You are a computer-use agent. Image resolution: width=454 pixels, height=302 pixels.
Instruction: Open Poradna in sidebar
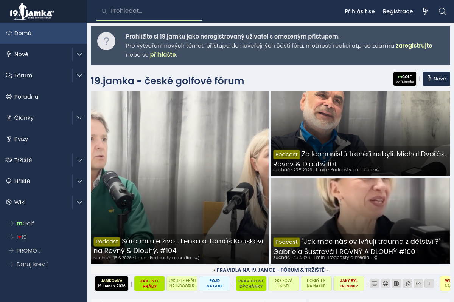tap(44, 97)
